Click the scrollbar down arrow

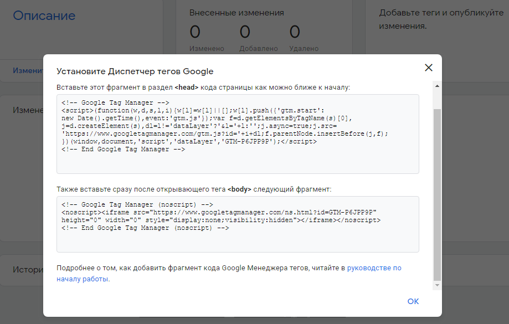tap(437, 284)
